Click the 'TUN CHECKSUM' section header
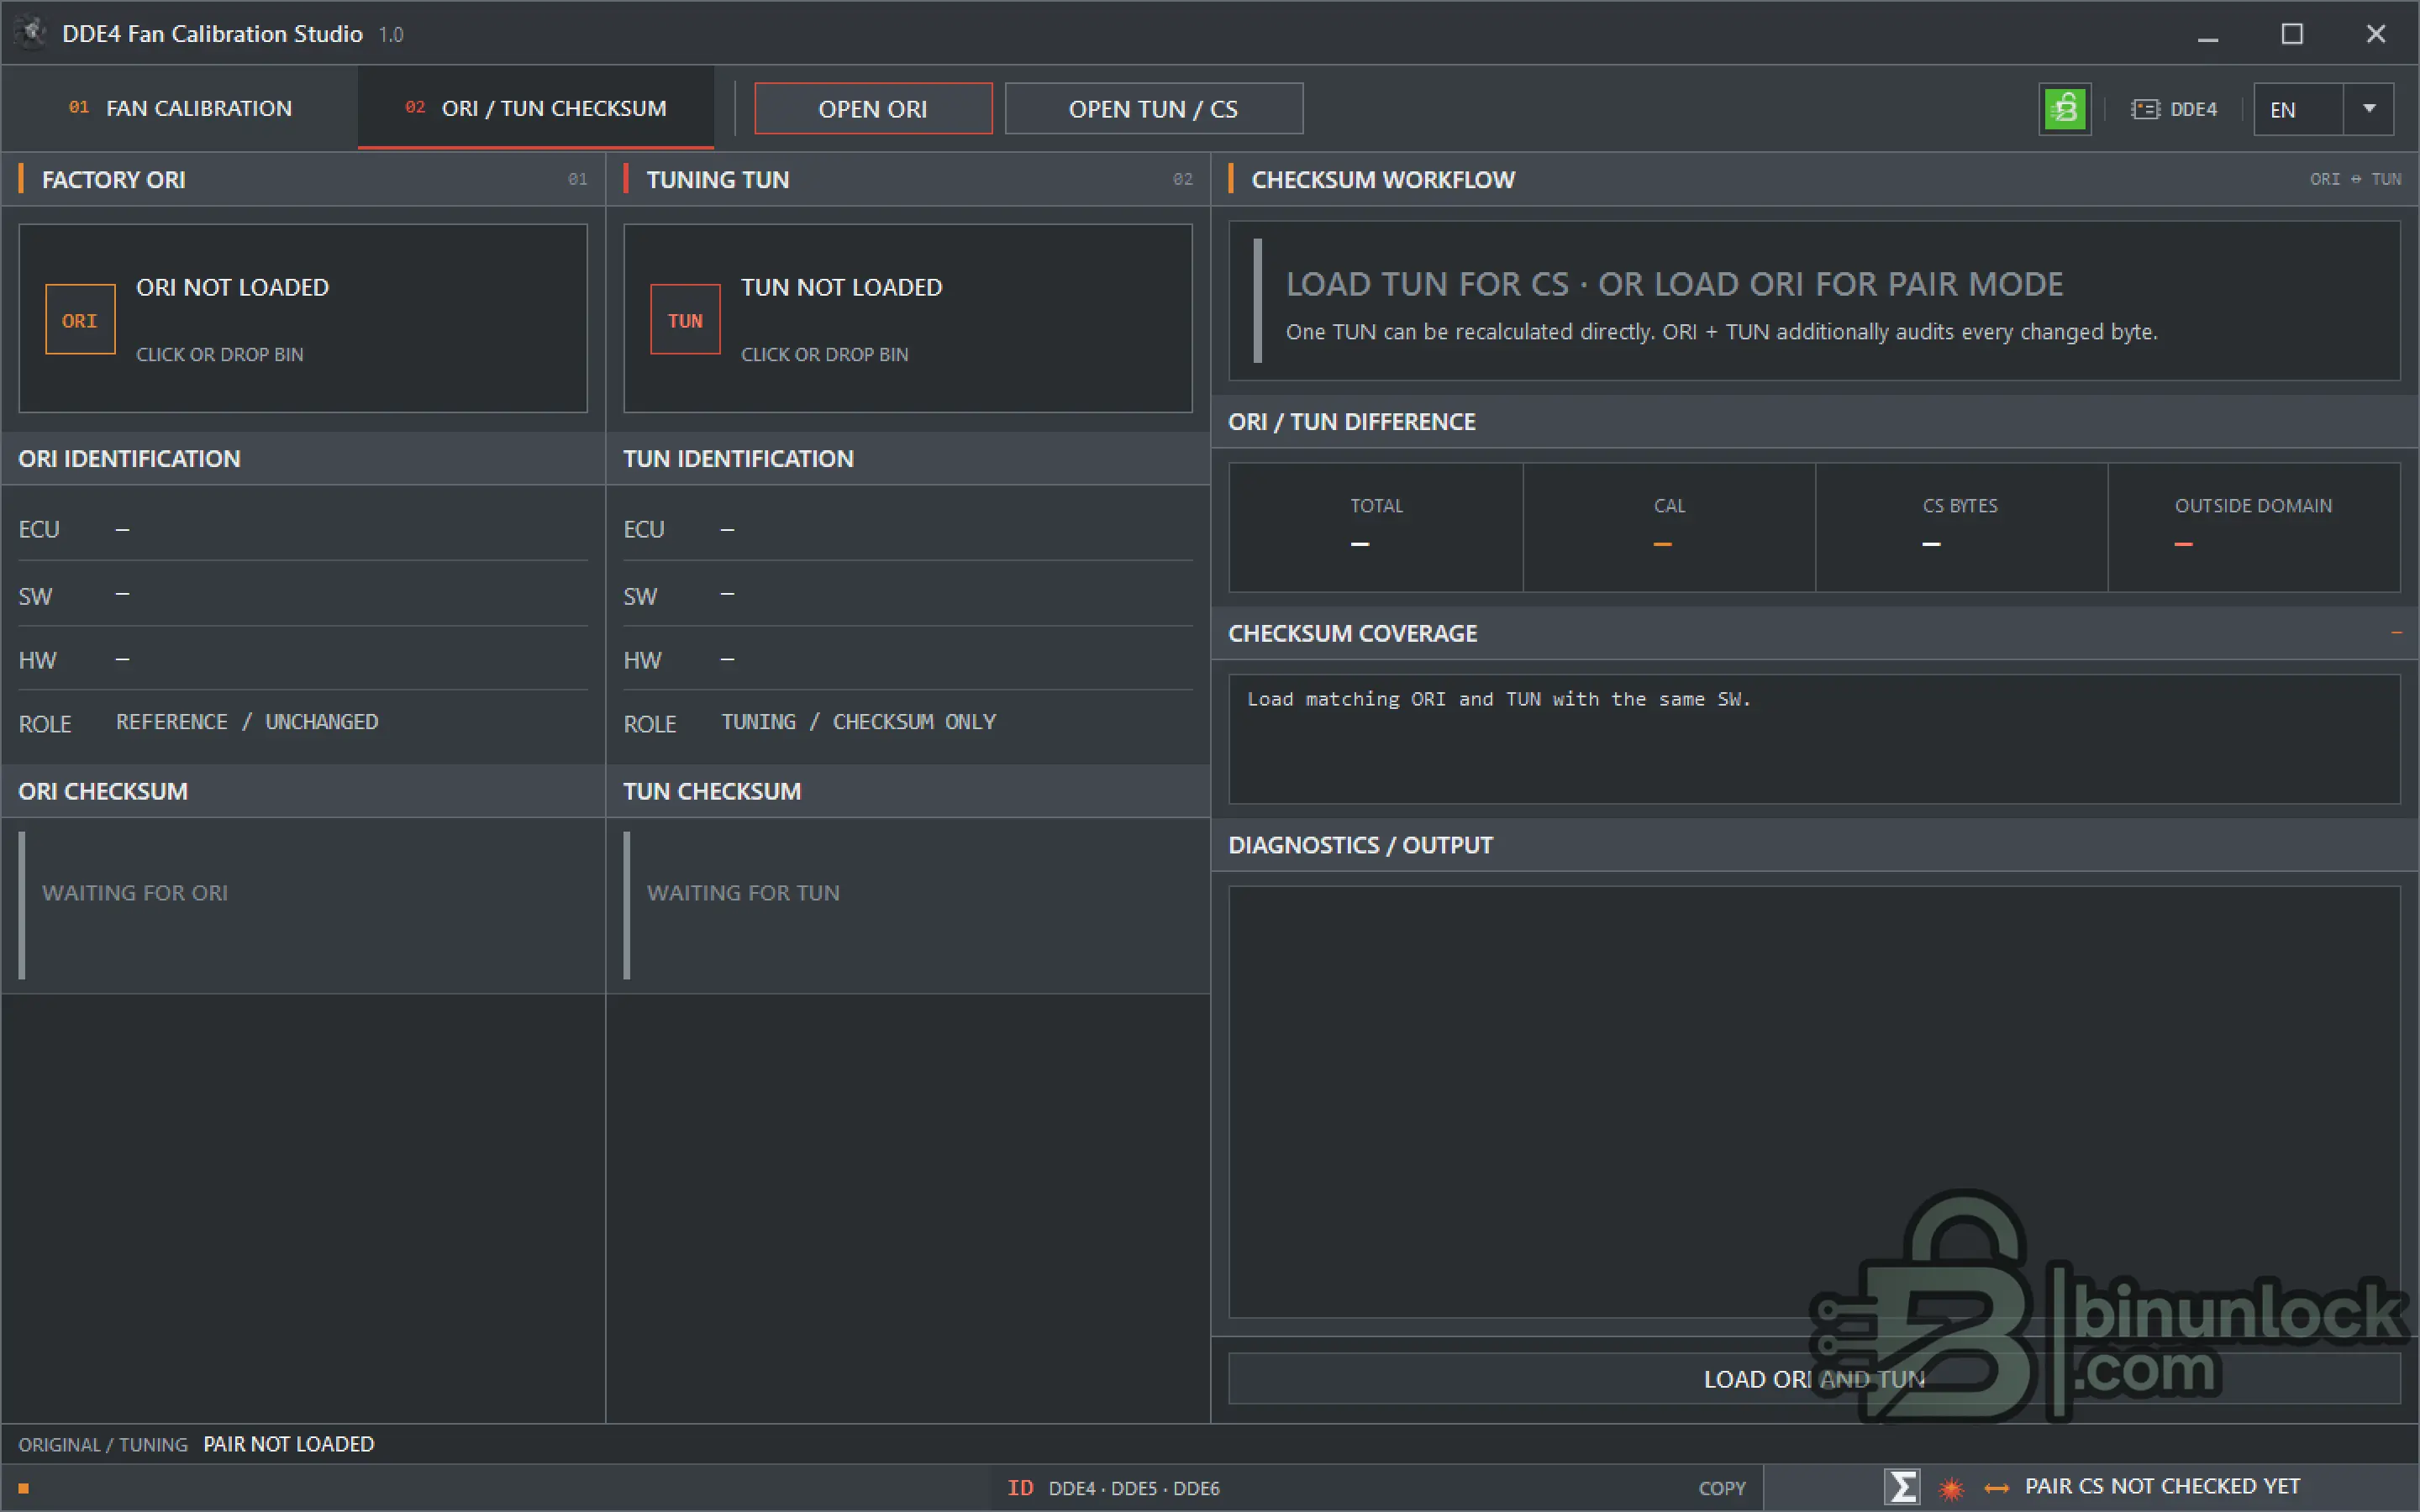The height and width of the screenshot is (1512, 2420). click(908, 791)
